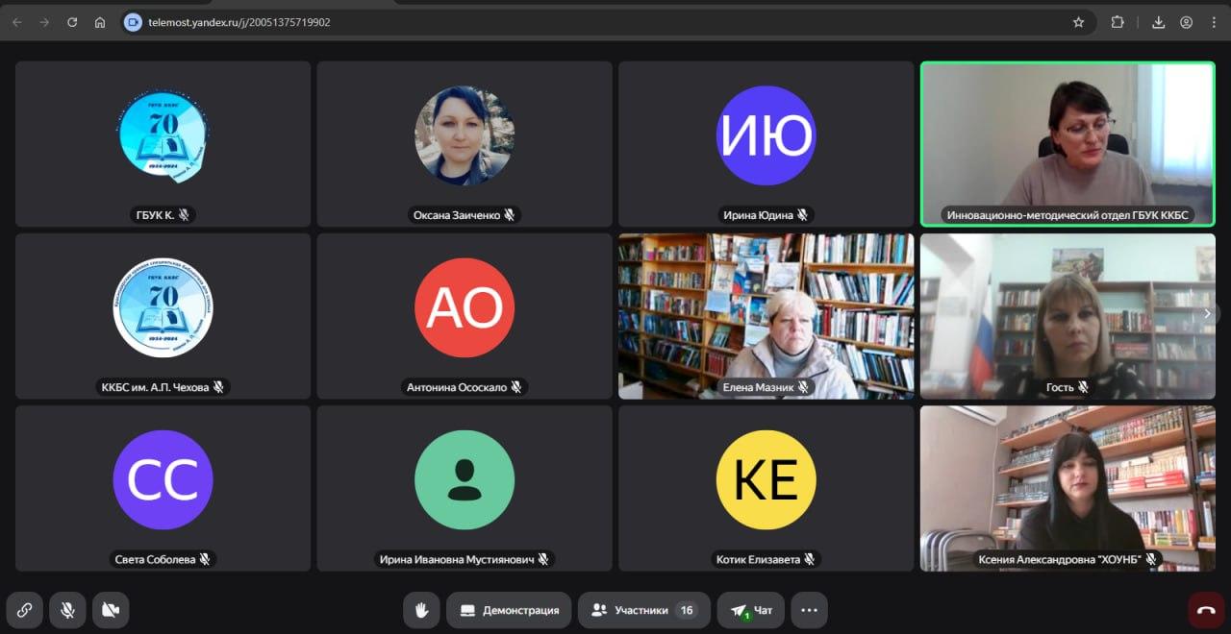Start screen sharing with Демонстрация button
This screenshot has width=1231, height=634.
(509, 610)
